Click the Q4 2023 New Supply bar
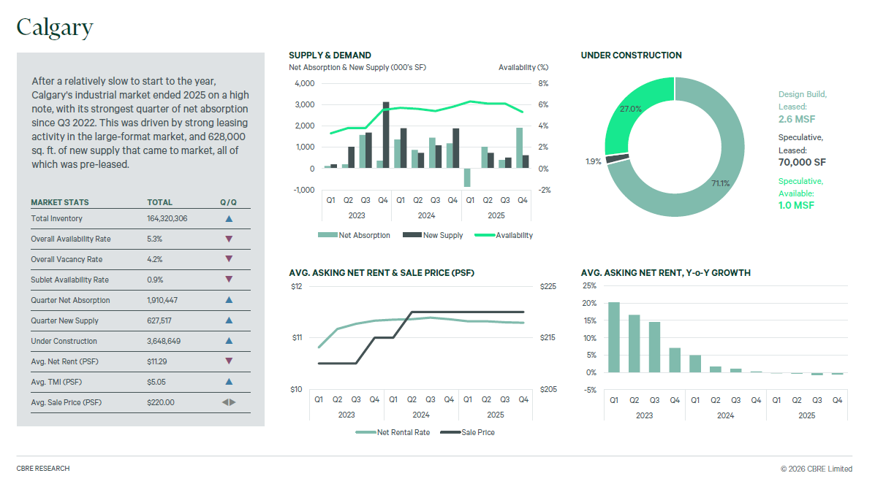Image resolution: width=875 pixels, height=484 pixels. pos(386,135)
